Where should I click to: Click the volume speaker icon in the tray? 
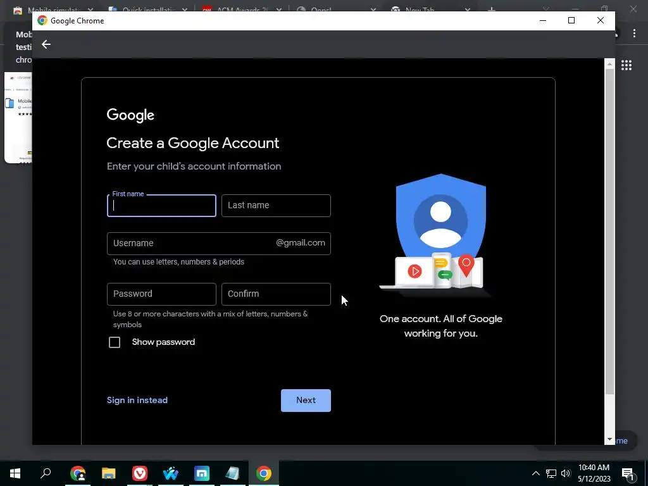click(x=566, y=473)
